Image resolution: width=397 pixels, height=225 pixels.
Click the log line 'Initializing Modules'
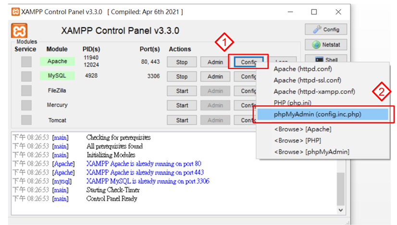pyautogui.click(x=111, y=155)
